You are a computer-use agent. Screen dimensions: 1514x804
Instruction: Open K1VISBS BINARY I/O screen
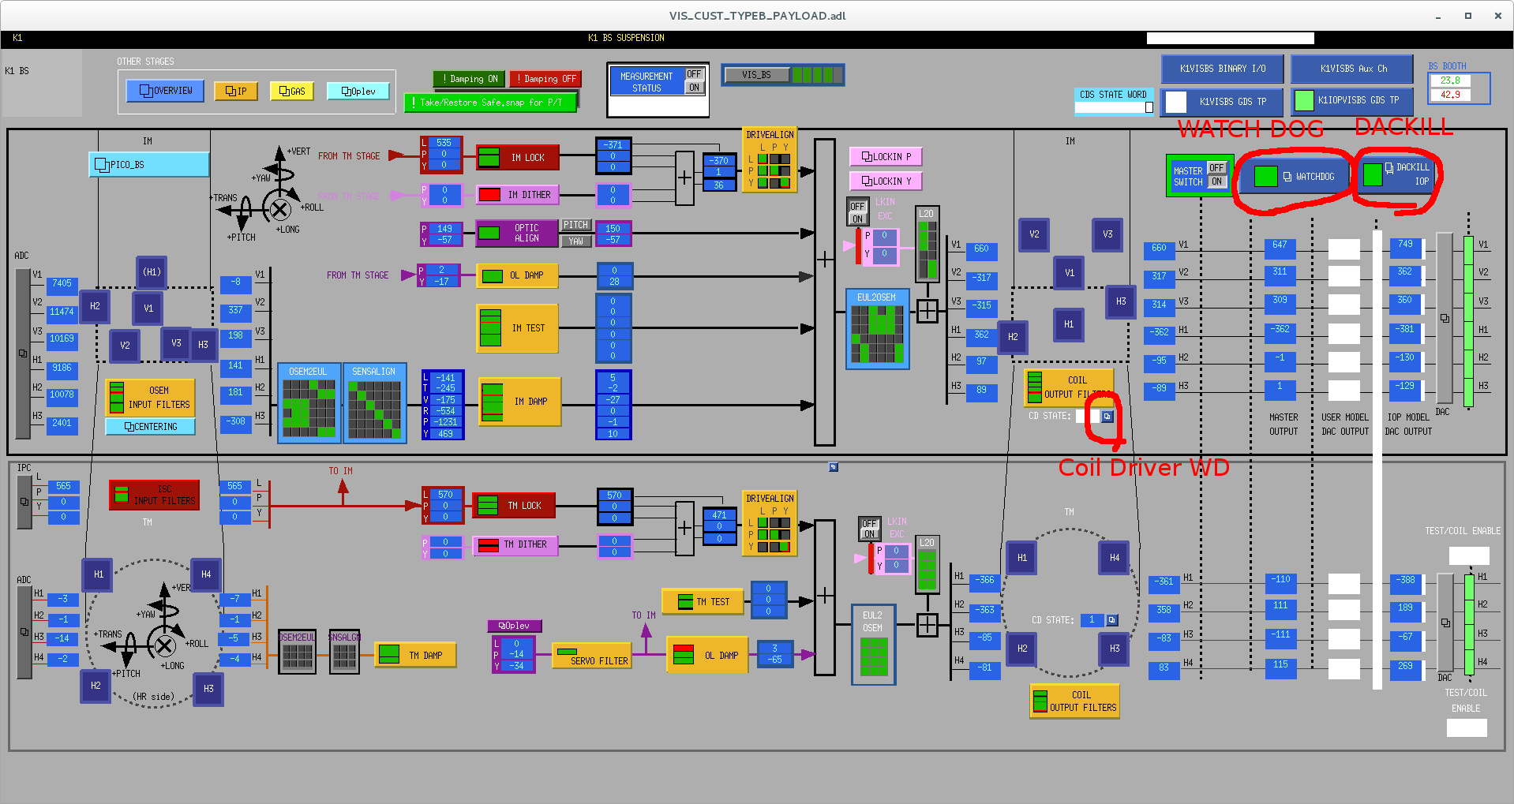click(1222, 69)
